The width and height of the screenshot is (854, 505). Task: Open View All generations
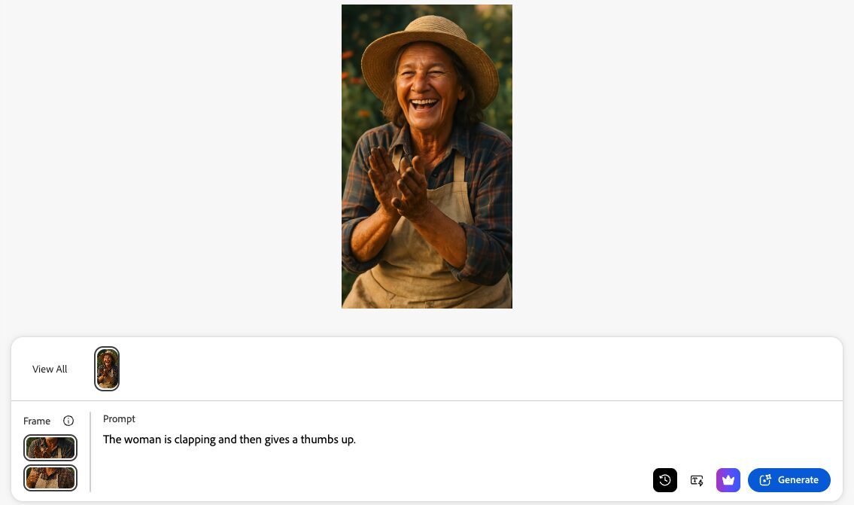[50, 369]
